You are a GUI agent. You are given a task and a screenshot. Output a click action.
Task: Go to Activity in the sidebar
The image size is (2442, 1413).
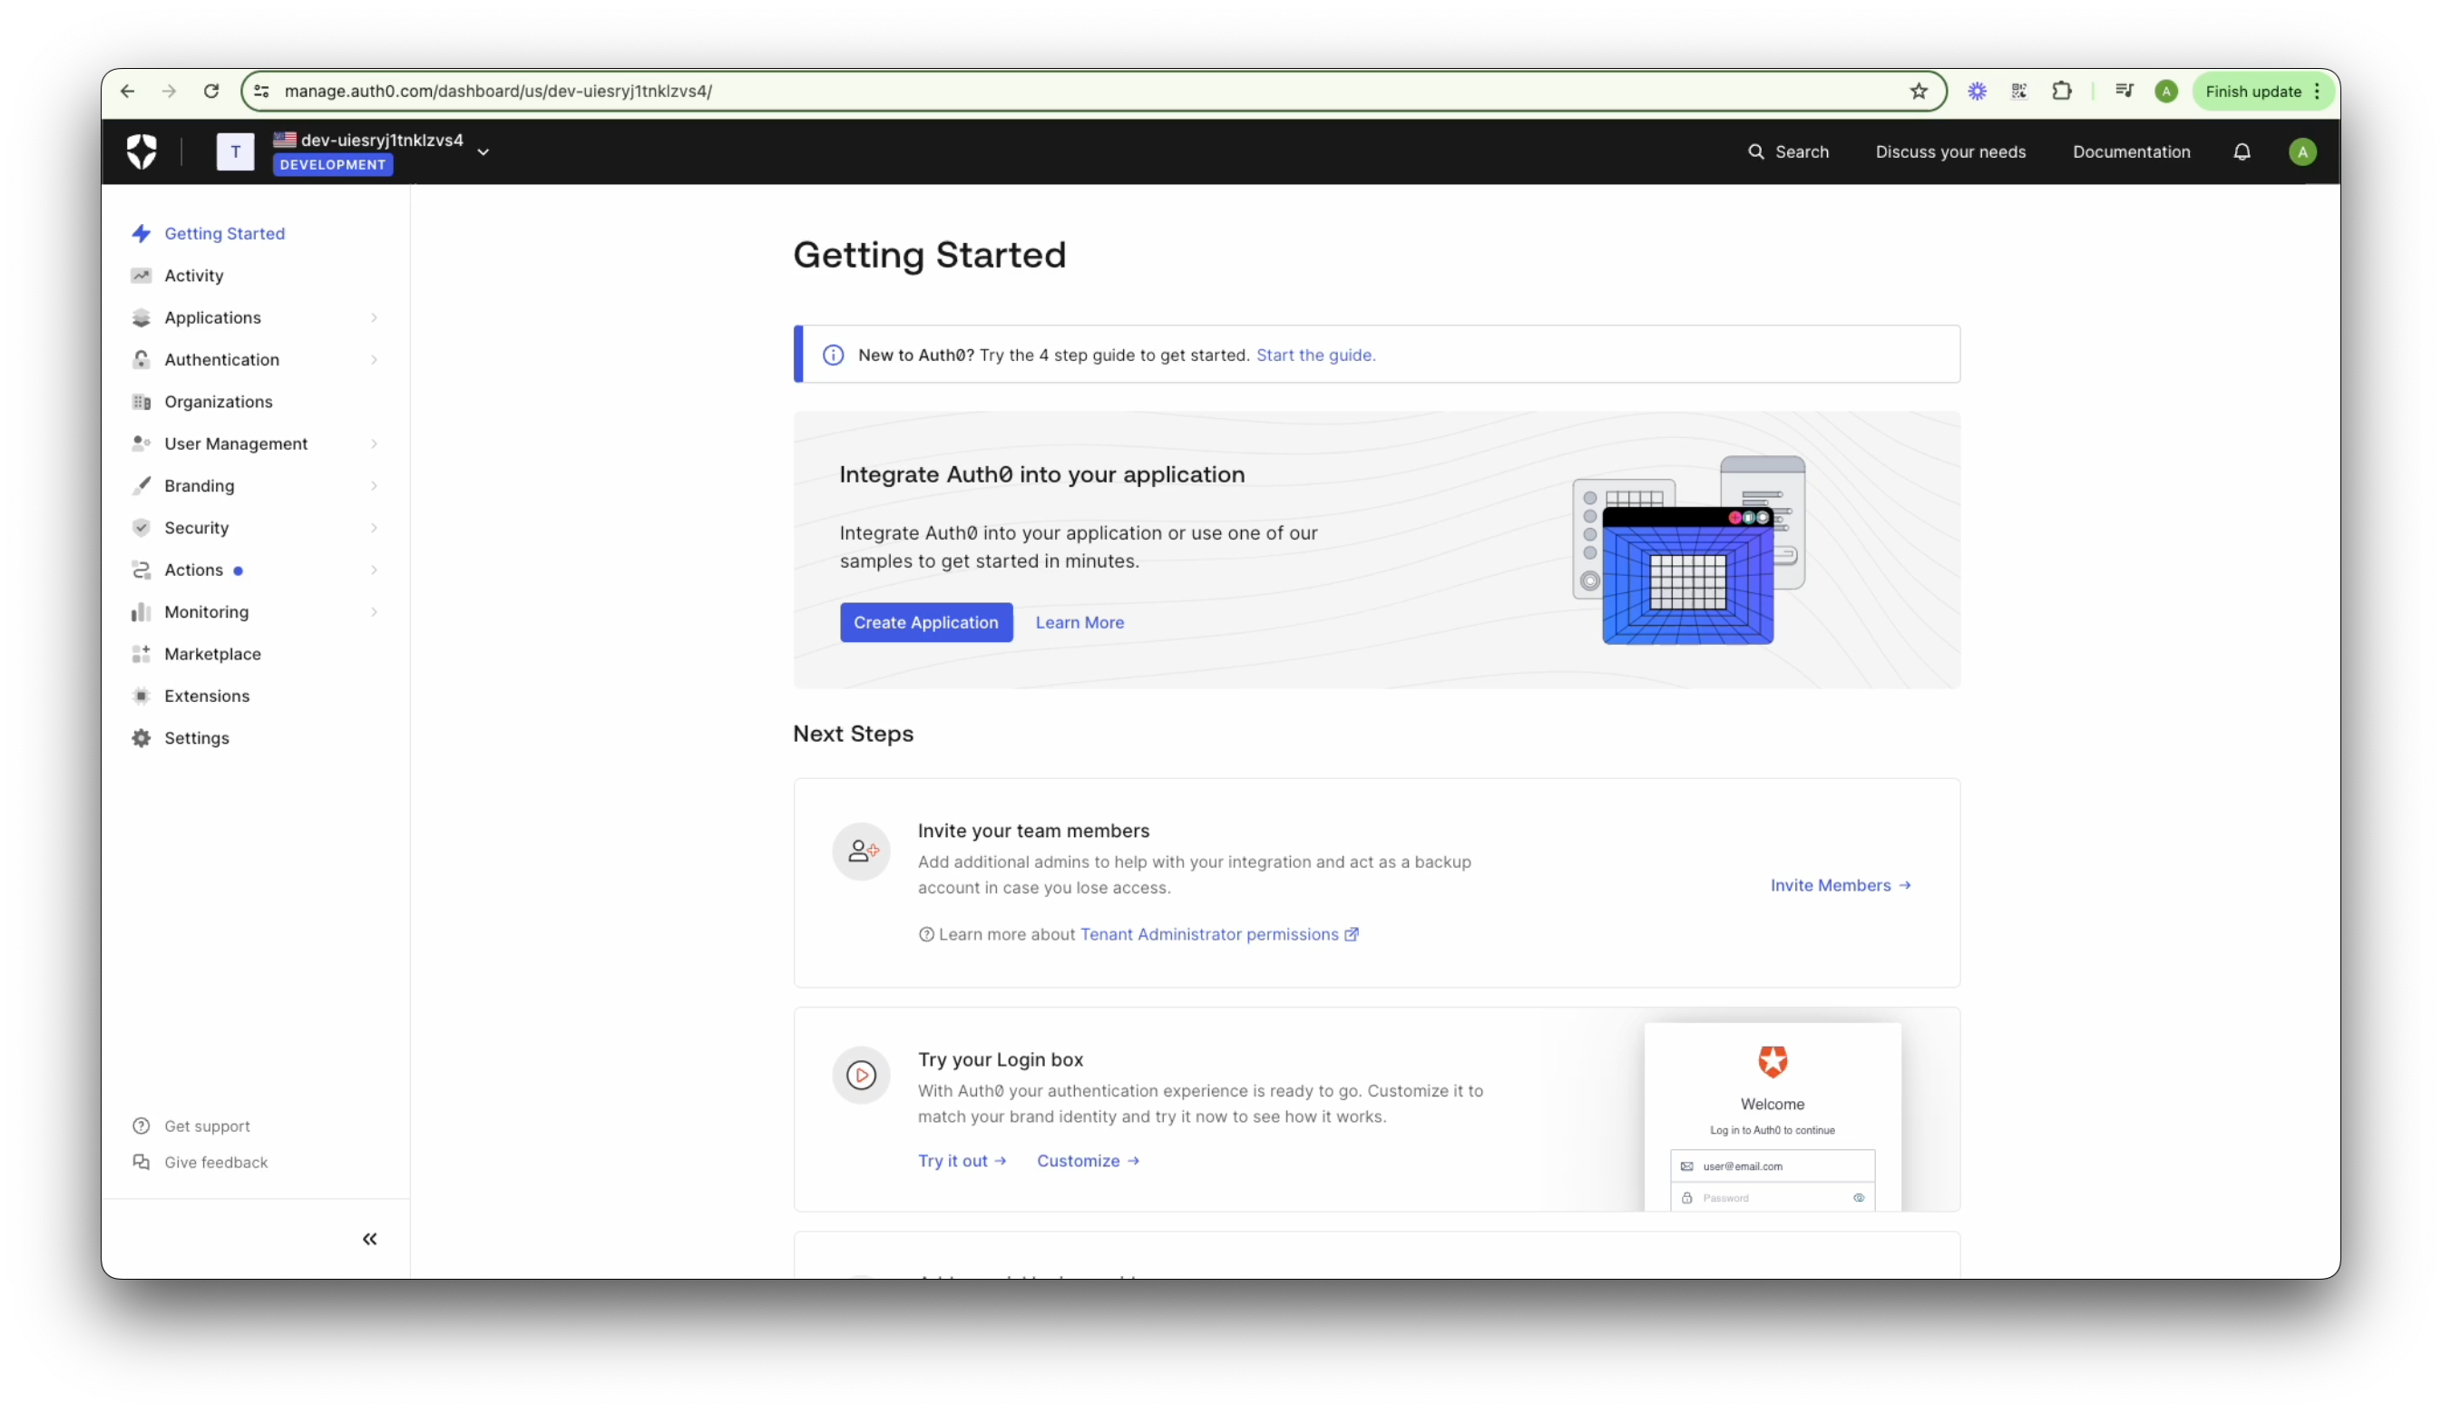point(194,275)
